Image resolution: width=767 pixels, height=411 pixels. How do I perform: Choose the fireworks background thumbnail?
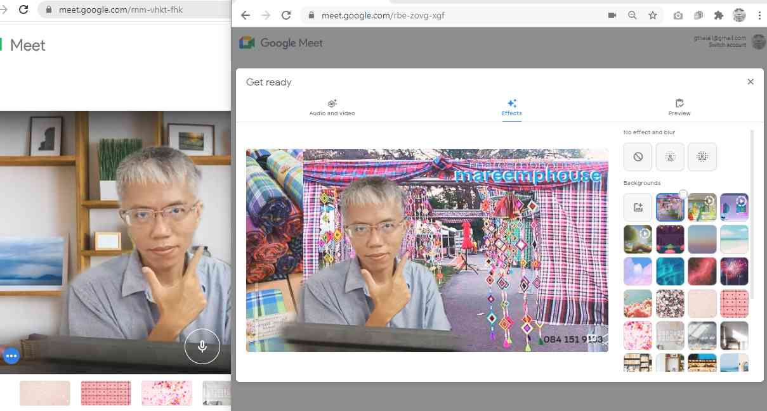[x=734, y=271]
